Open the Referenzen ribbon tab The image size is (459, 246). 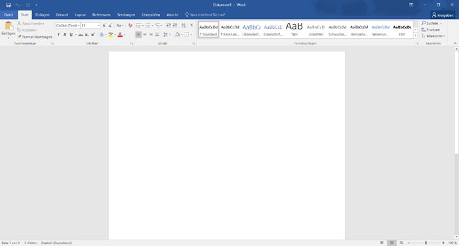101,14
